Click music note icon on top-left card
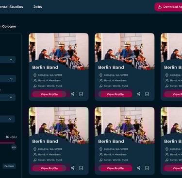The width and height of the screenshot is (182, 178). pyautogui.click(x=35, y=86)
